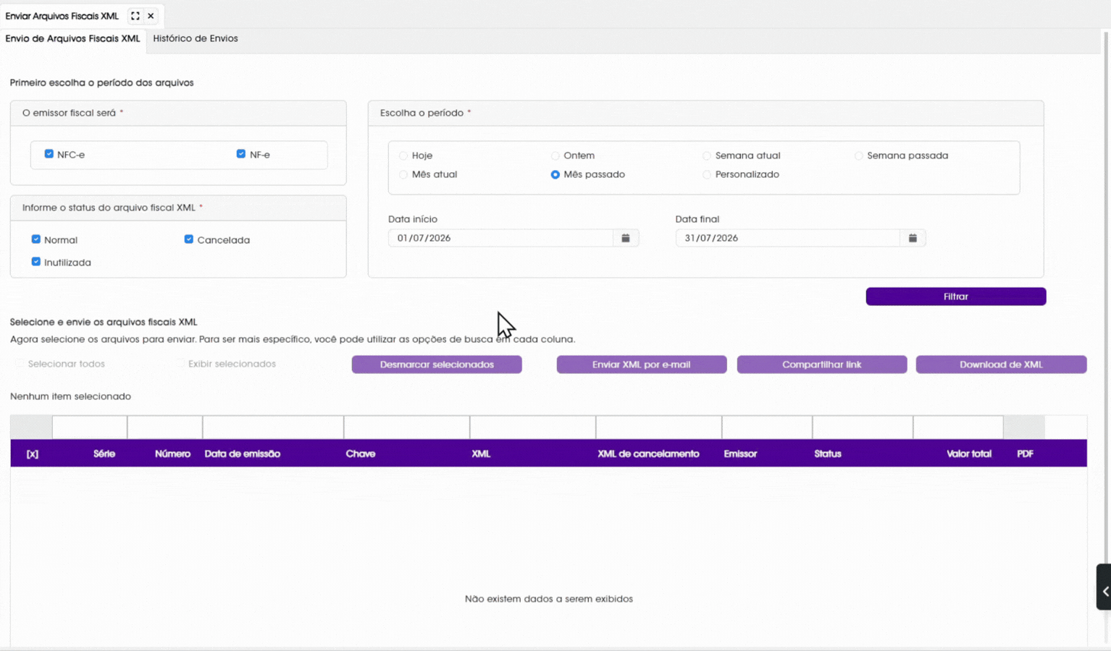1111x651 pixels.
Task: Click the Número column filter box
Action: (165, 427)
